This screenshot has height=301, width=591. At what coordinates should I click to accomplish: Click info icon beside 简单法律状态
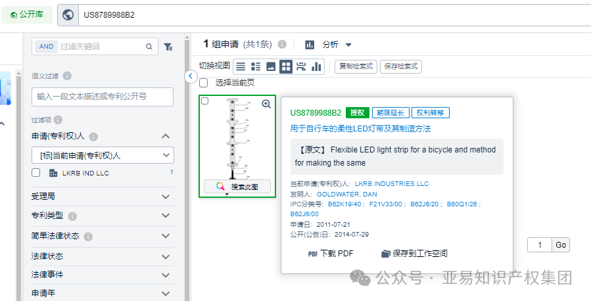tap(88, 237)
